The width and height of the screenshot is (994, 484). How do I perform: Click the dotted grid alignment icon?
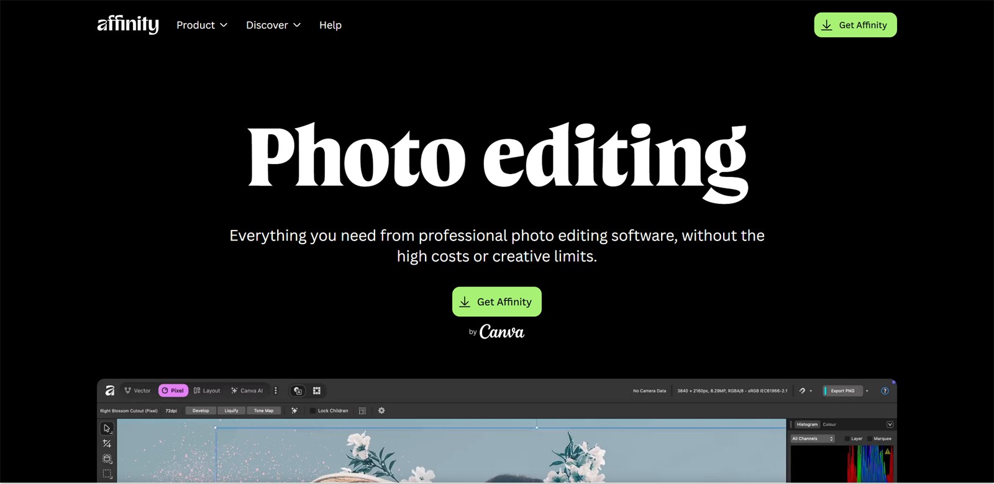362,411
